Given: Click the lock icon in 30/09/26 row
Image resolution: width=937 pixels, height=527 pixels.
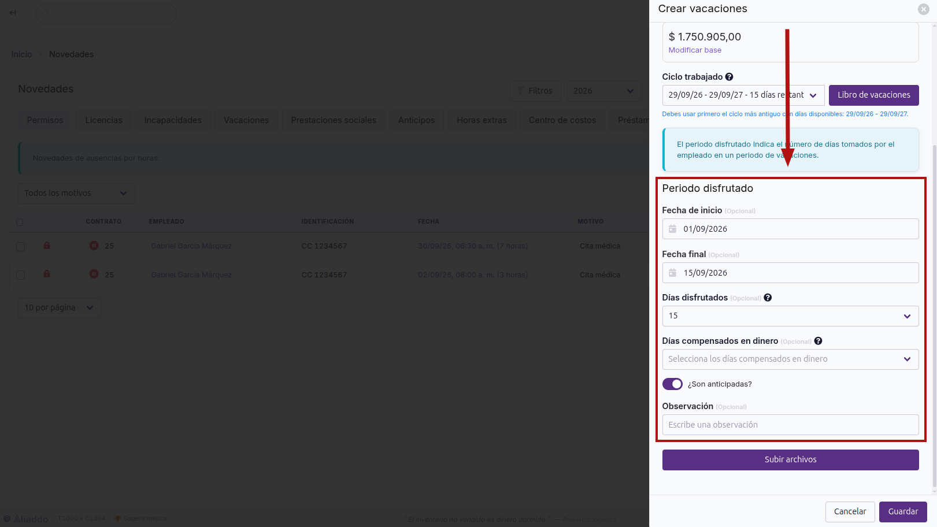Looking at the screenshot, I should (47, 246).
